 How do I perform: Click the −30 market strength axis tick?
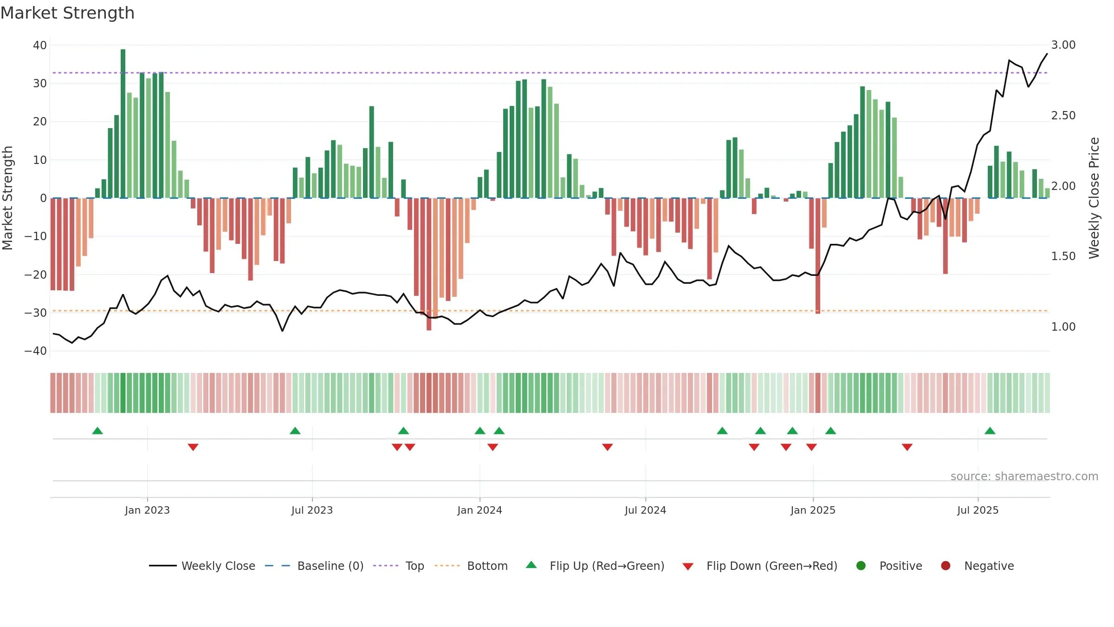click(36, 313)
